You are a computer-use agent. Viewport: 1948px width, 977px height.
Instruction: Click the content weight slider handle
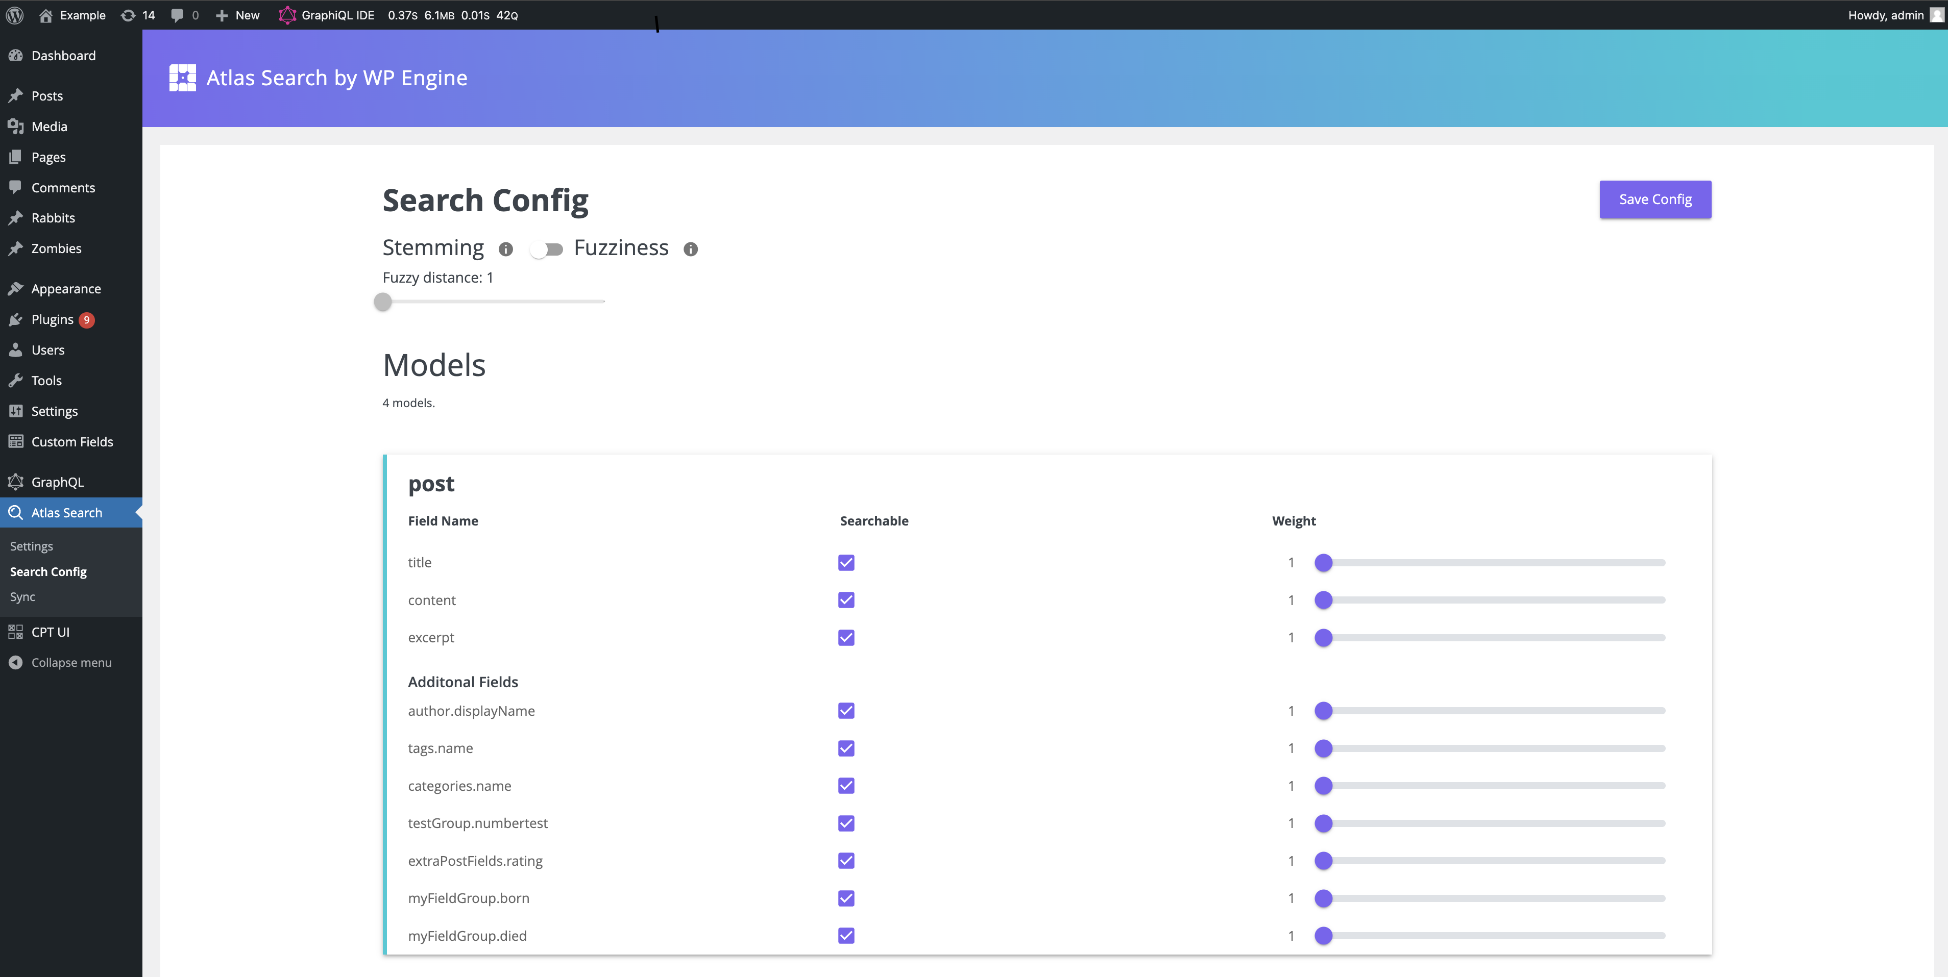pos(1323,600)
